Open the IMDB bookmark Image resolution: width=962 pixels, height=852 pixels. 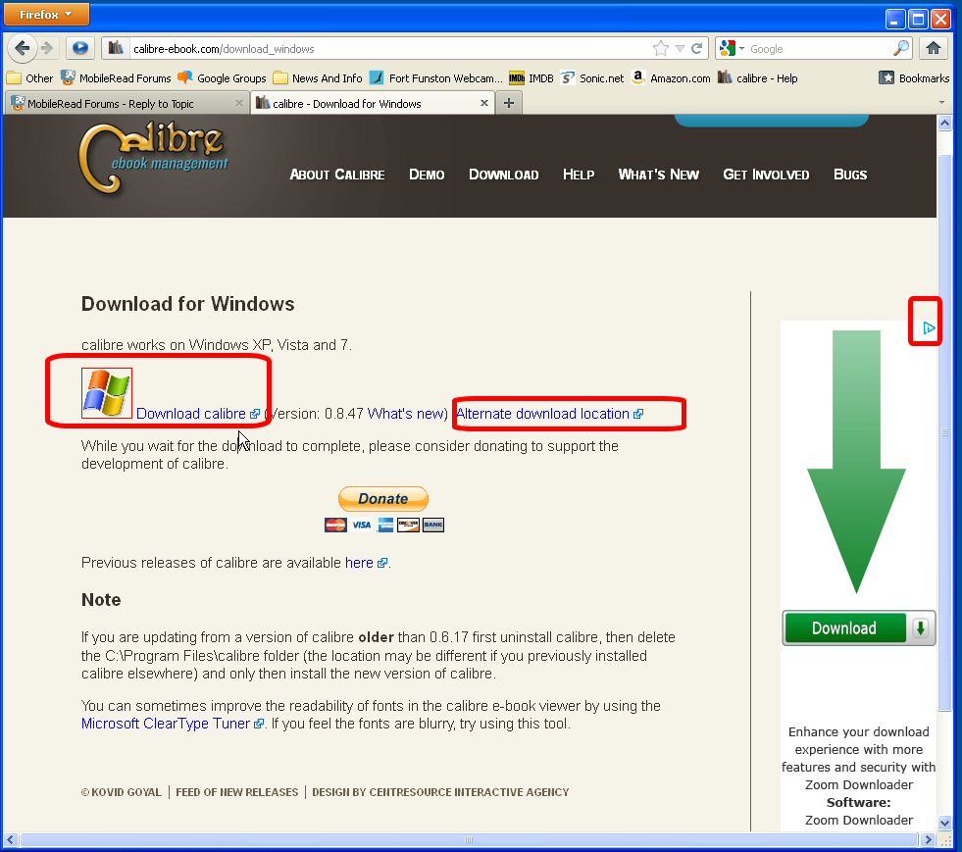(532, 77)
